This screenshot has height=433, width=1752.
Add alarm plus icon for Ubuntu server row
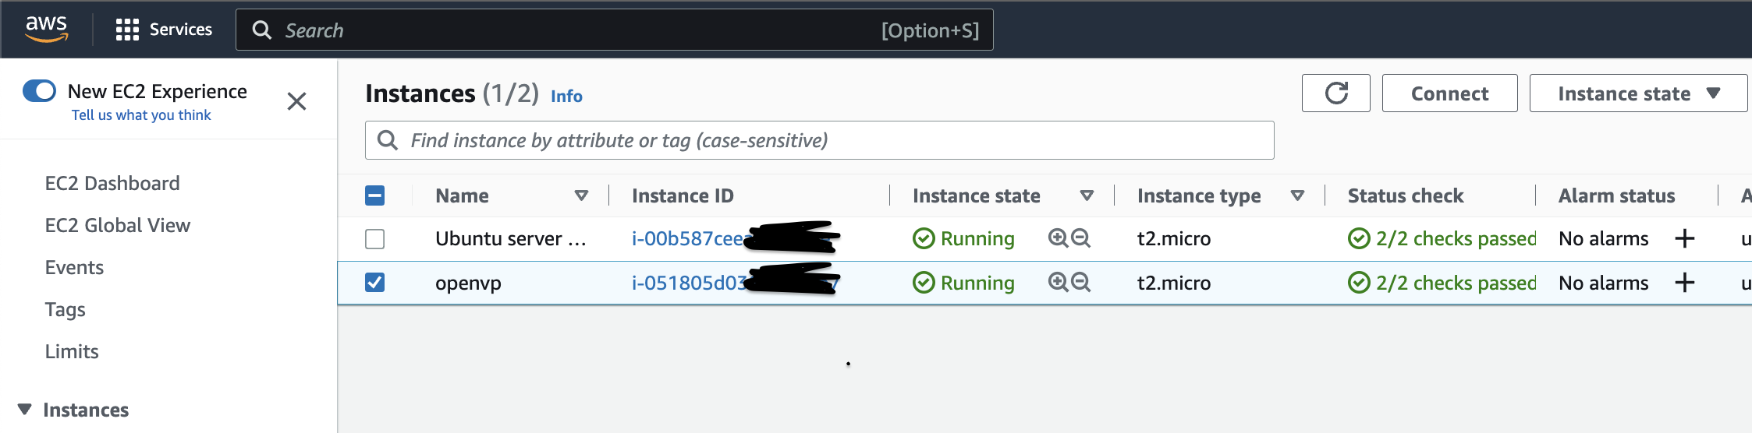tap(1685, 238)
